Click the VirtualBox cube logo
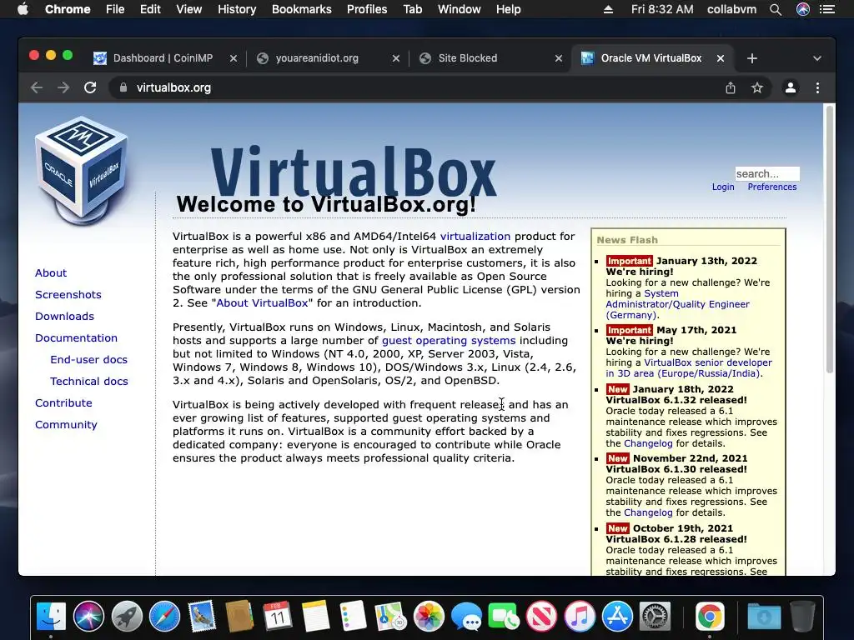The image size is (854, 640). (82, 170)
